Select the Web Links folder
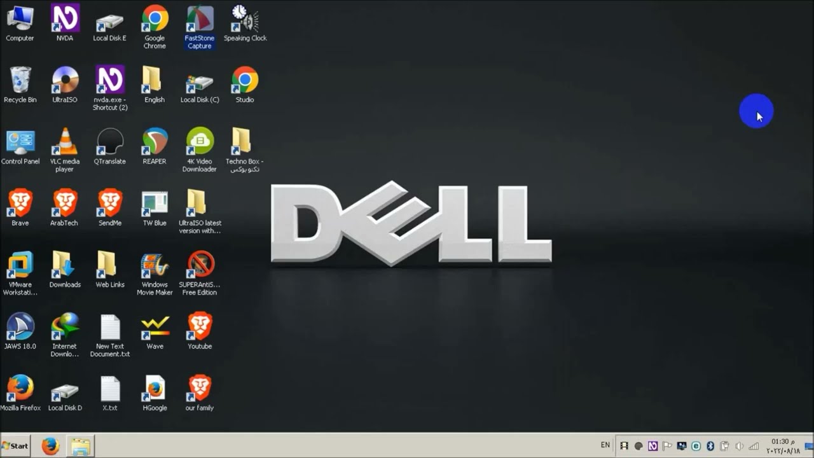This screenshot has height=458, width=814. pos(110,270)
